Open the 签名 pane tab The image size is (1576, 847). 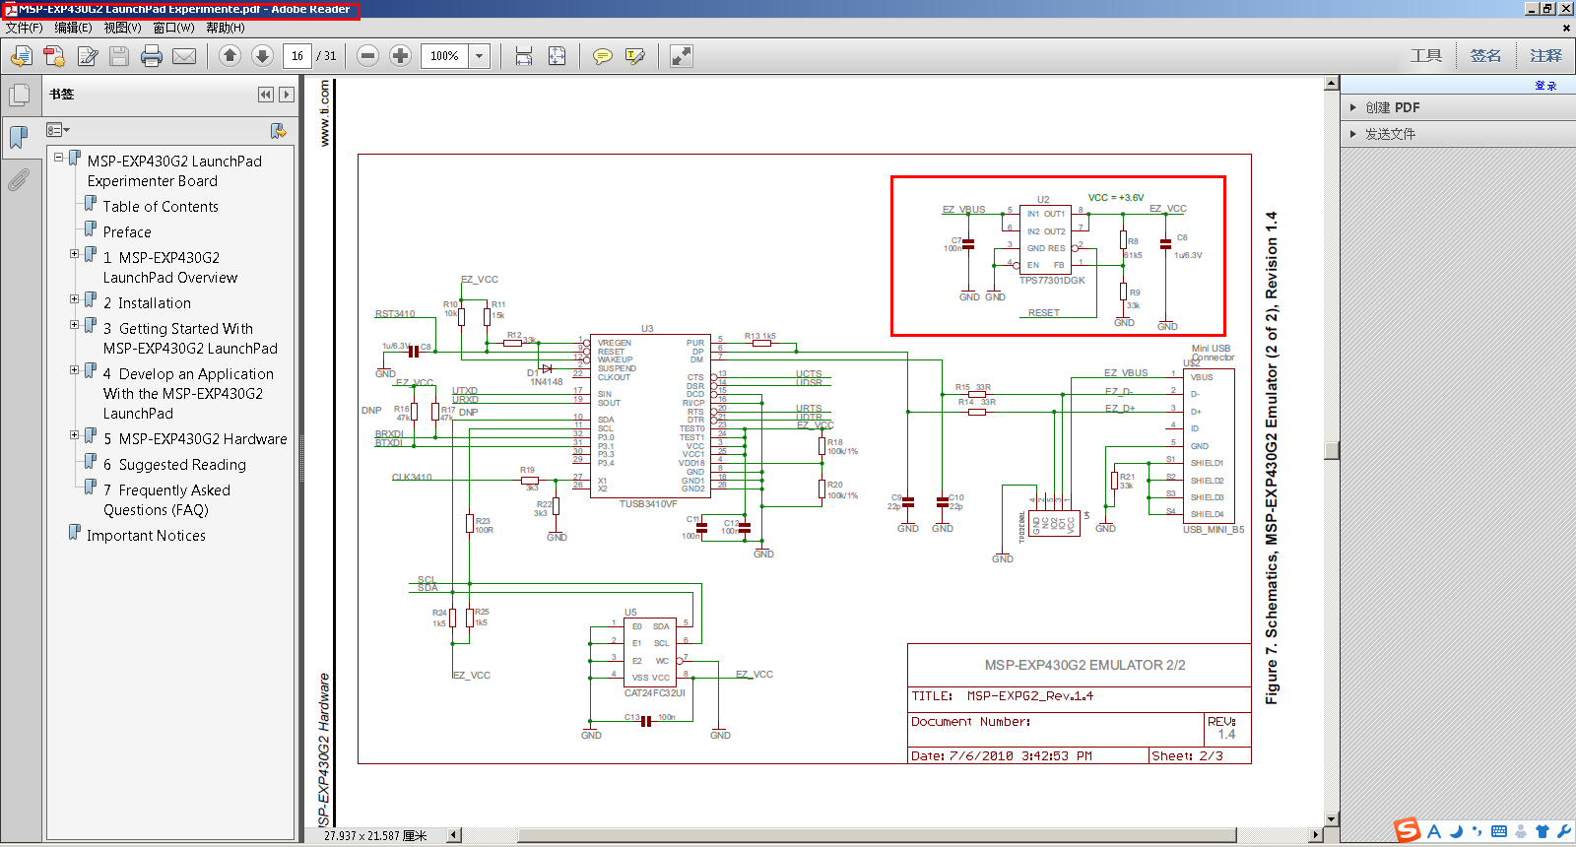(1486, 56)
